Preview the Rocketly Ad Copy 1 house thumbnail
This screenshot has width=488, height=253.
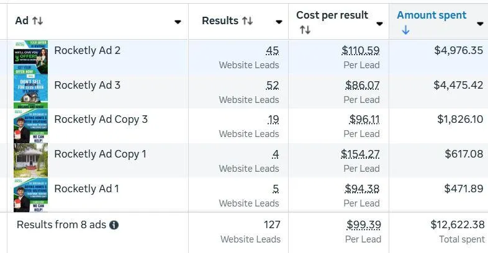pos(30,161)
